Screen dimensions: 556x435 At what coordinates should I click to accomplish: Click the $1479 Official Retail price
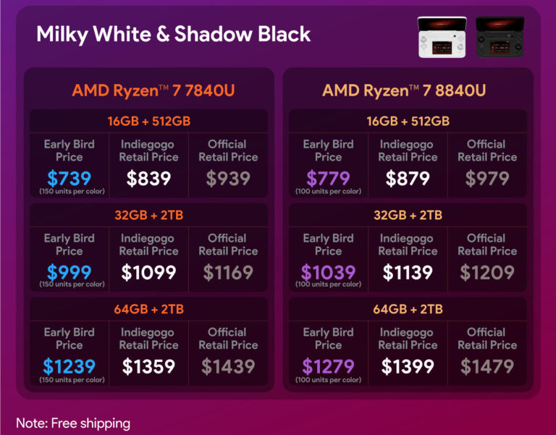(x=487, y=366)
